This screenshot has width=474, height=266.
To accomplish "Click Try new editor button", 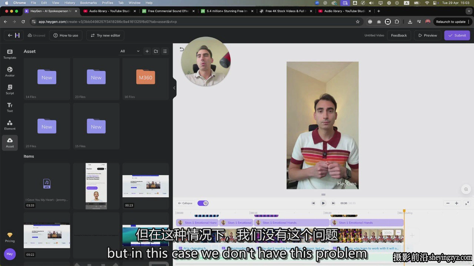I will click(106, 35).
